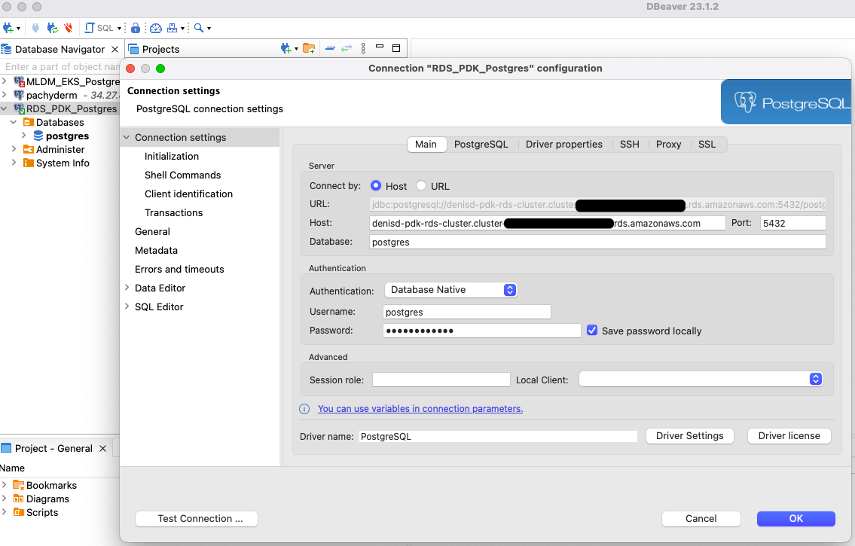Expand the Administer folder node
This screenshot has width=855, height=546.
(14, 149)
